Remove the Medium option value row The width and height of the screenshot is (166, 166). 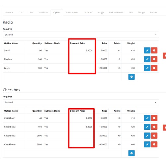pyautogui.click(x=154, y=59)
